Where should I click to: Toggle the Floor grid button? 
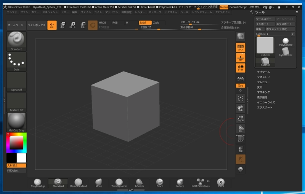point(241,58)
